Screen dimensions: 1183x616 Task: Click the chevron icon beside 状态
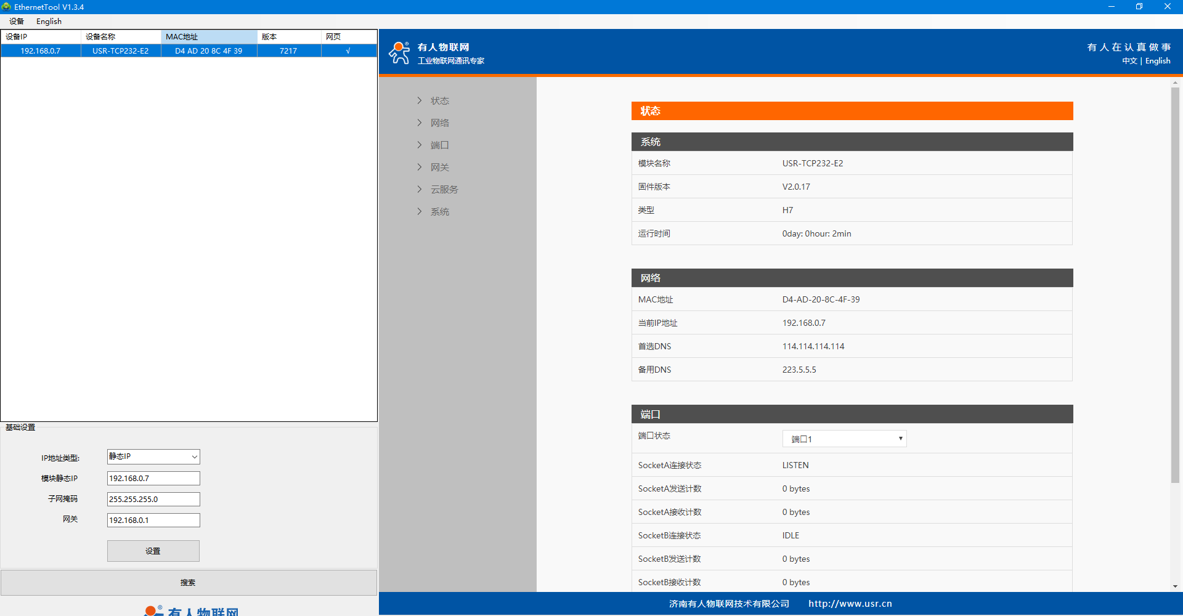pyautogui.click(x=420, y=100)
